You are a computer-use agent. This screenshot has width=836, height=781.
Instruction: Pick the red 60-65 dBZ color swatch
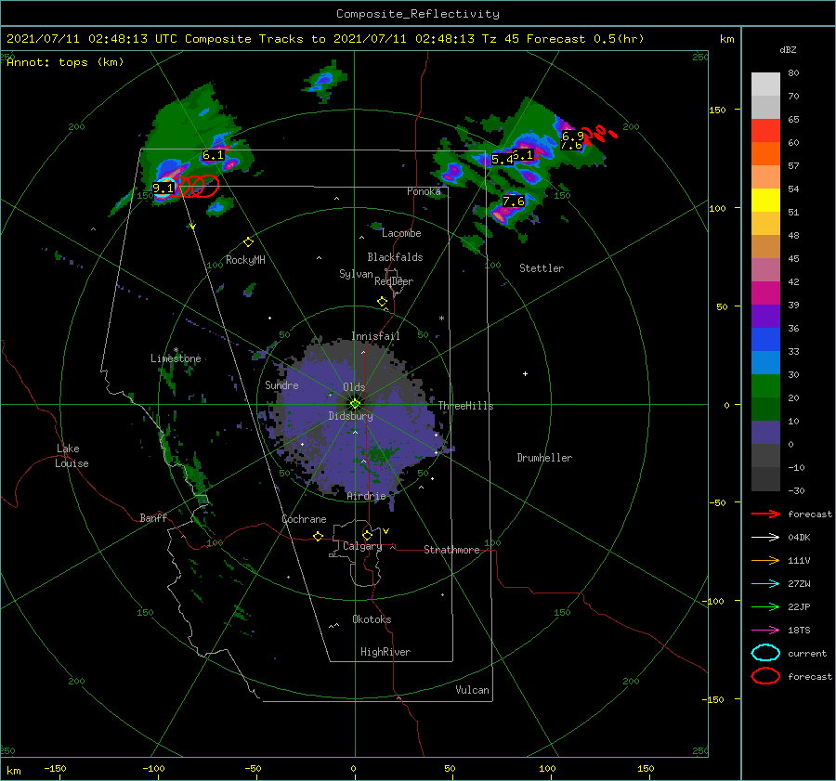coord(765,131)
